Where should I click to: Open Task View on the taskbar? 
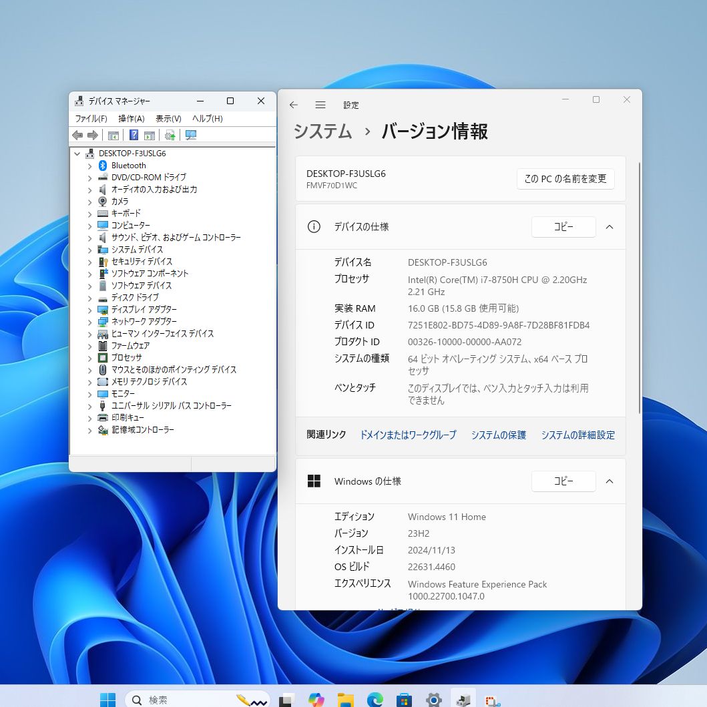[286, 700]
